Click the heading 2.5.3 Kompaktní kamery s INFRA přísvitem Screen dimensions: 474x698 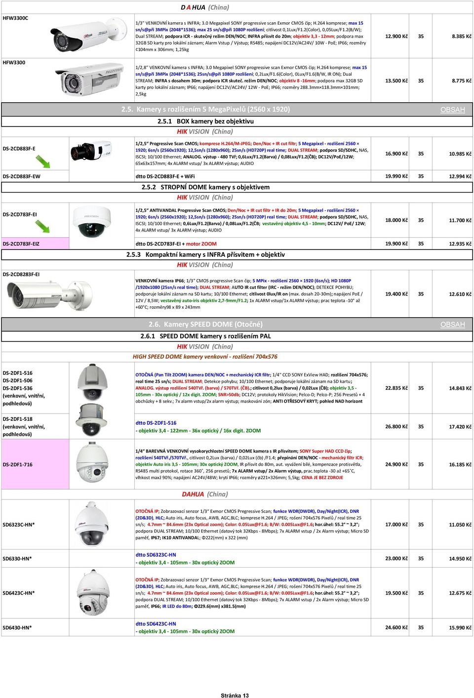click(205, 254)
